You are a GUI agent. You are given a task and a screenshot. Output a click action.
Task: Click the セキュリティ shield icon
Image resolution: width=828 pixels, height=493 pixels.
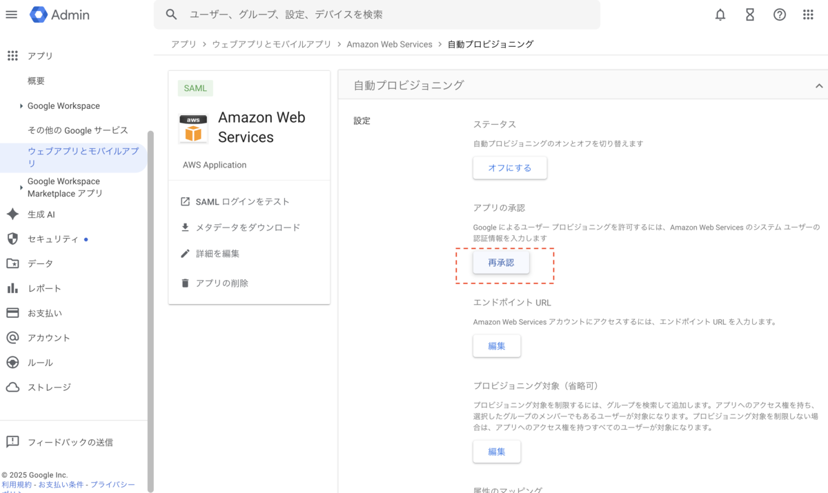tap(12, 239)
